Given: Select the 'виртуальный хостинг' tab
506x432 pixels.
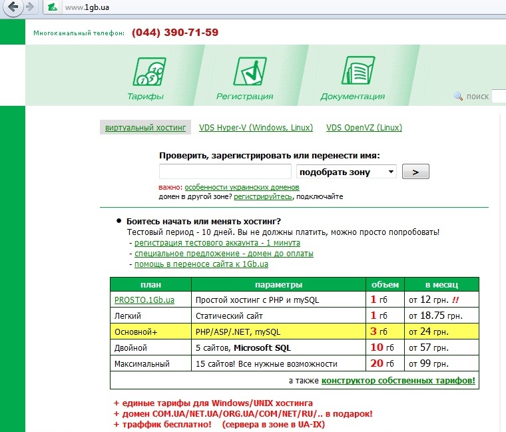Looking at the screenshot, I should [x=144, y=128].
